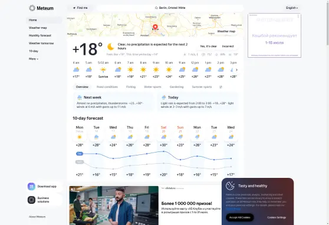
Task: Open Monthly forecast in sidebar
Action: click(x=40, y=35)
